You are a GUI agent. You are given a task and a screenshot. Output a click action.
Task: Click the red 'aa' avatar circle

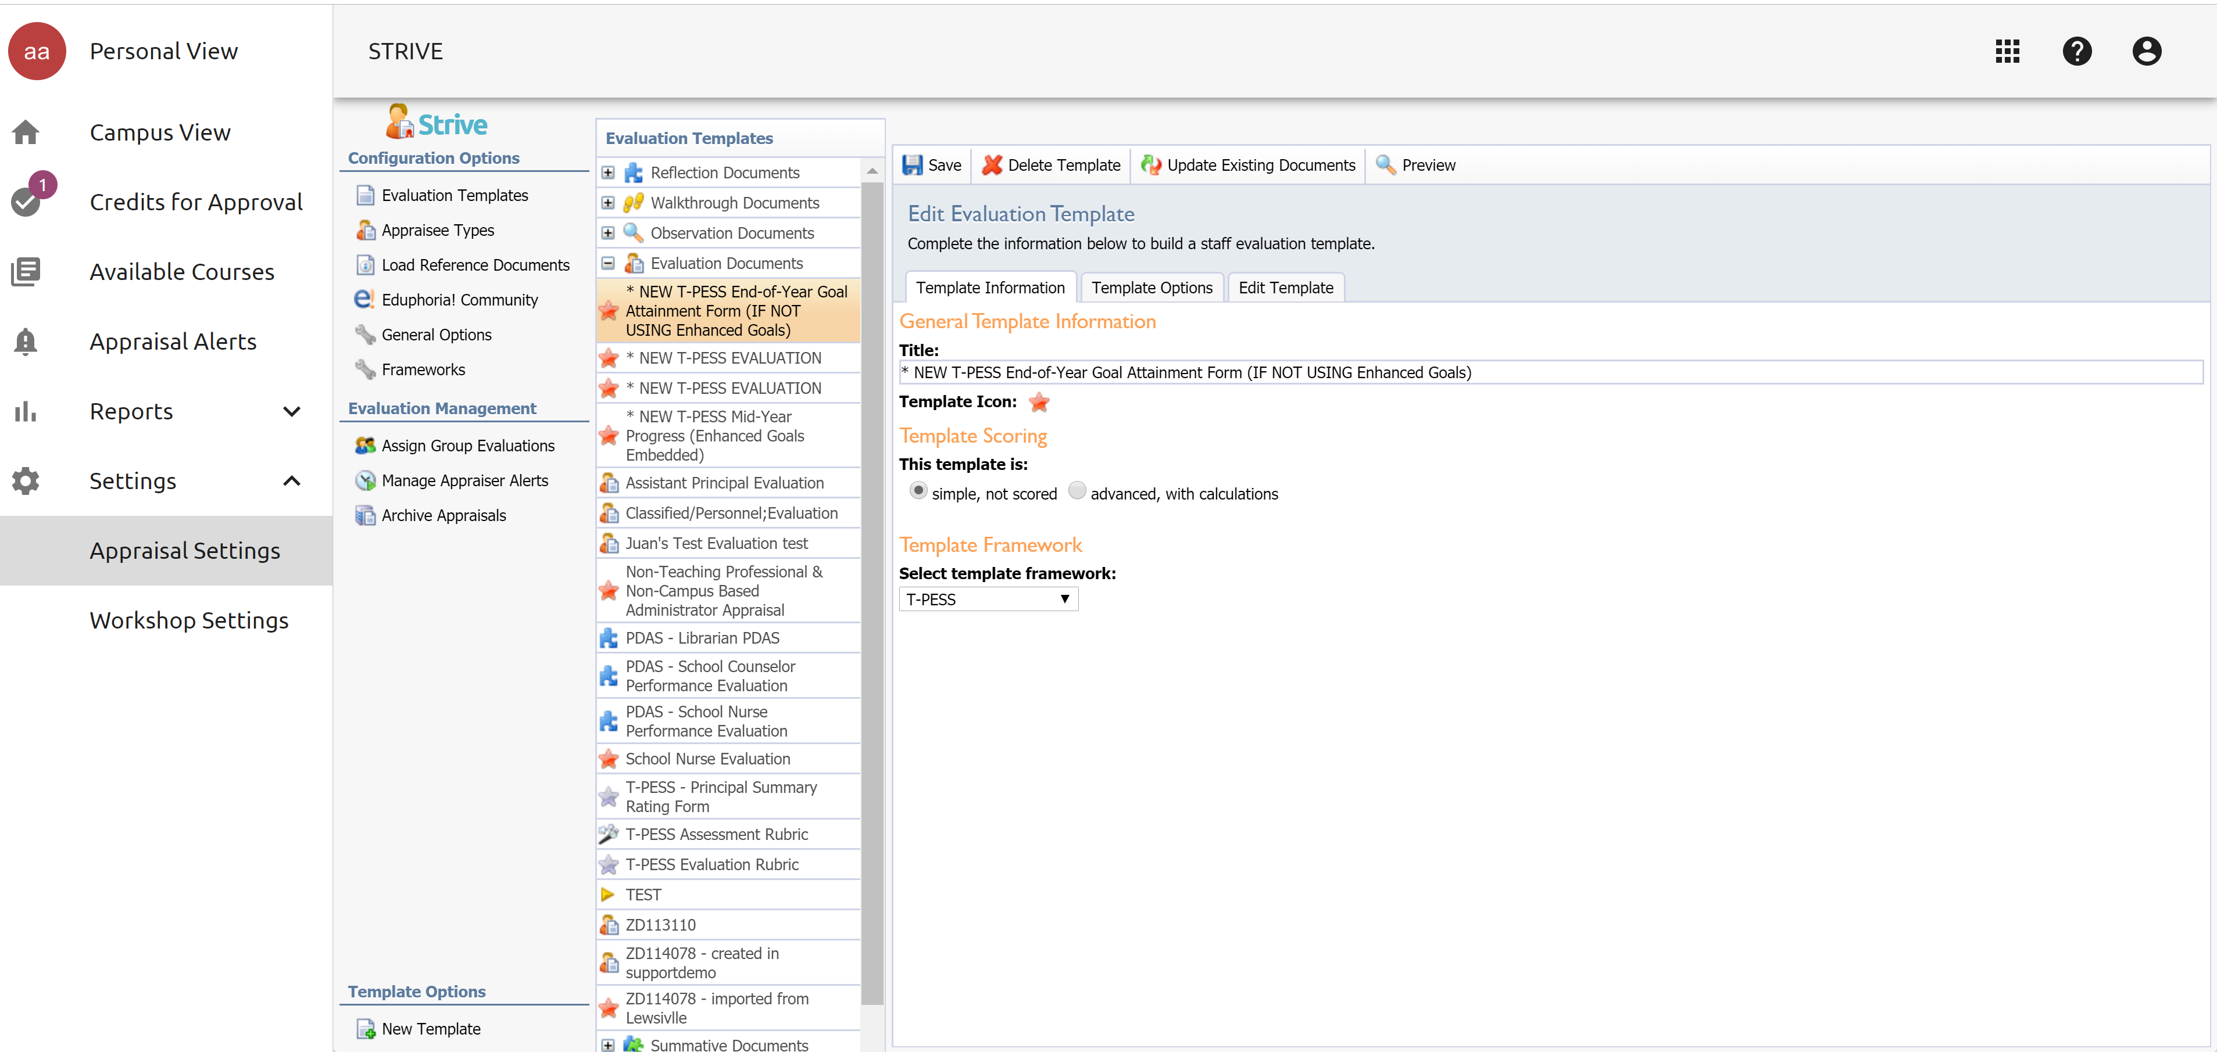pyautogui.click(x=37, y=52)
